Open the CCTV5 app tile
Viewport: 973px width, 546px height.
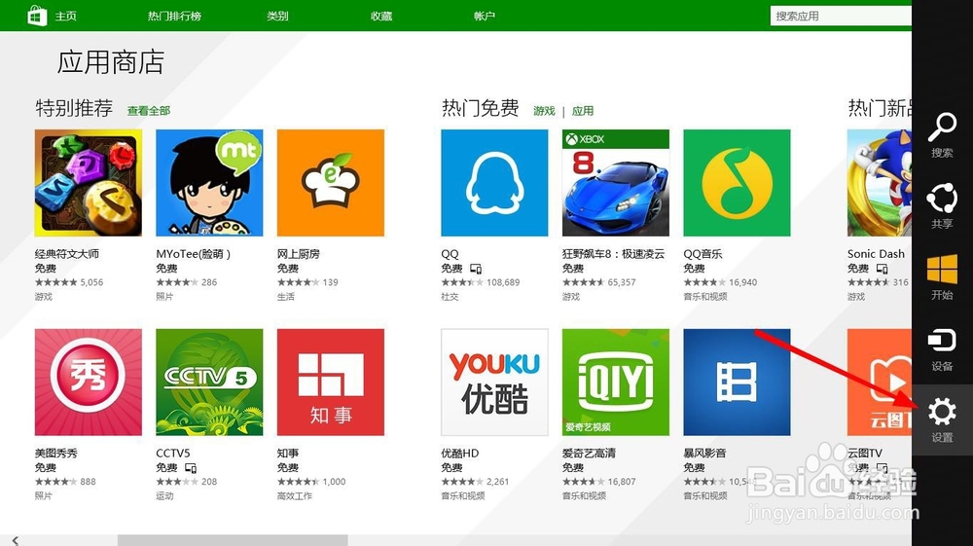[209, 382]
